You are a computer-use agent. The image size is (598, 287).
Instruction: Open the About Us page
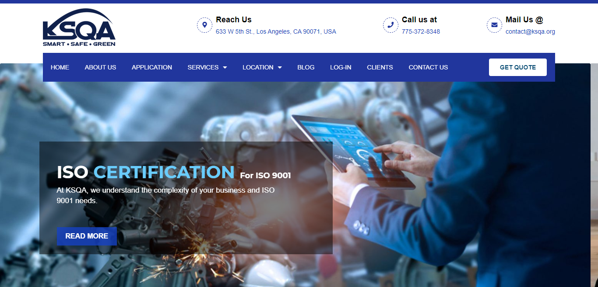100,67
